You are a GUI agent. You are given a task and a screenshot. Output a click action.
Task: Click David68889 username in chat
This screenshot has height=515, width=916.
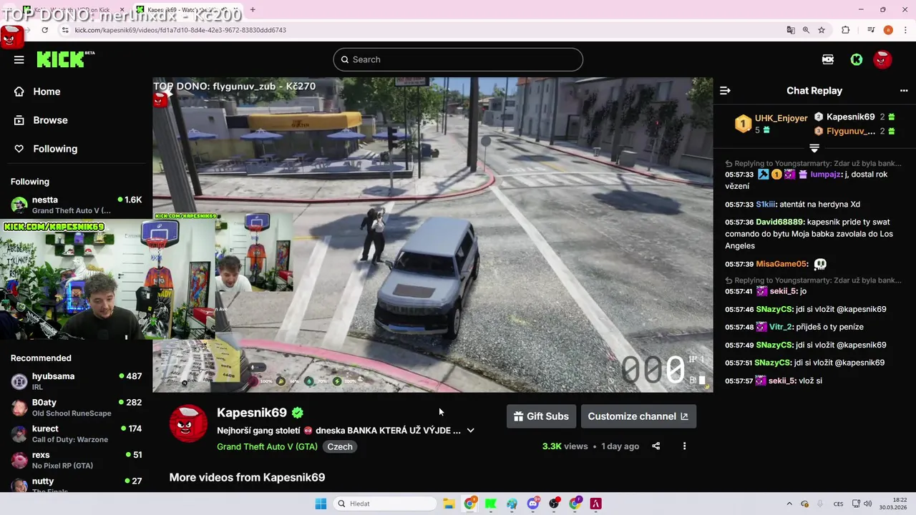779,222
